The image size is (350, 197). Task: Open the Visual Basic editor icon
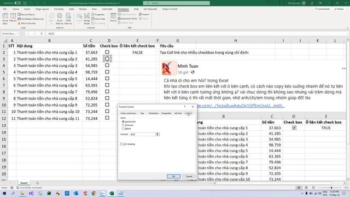pyautogui.click(x=5, y=18)
